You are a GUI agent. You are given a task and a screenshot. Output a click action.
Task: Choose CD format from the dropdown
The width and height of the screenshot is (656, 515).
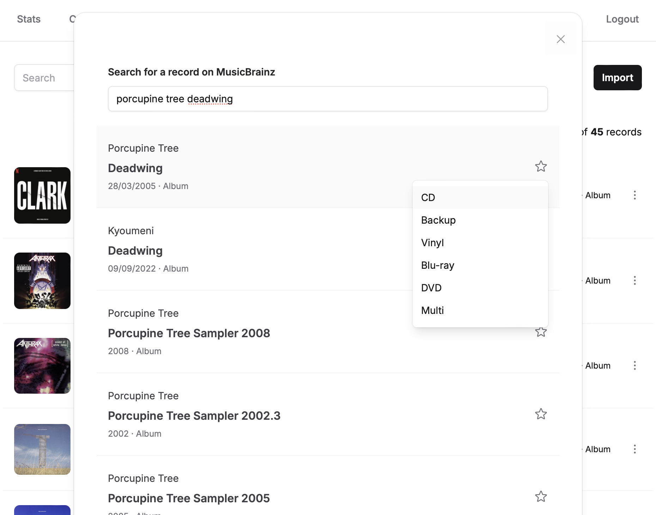480,198
